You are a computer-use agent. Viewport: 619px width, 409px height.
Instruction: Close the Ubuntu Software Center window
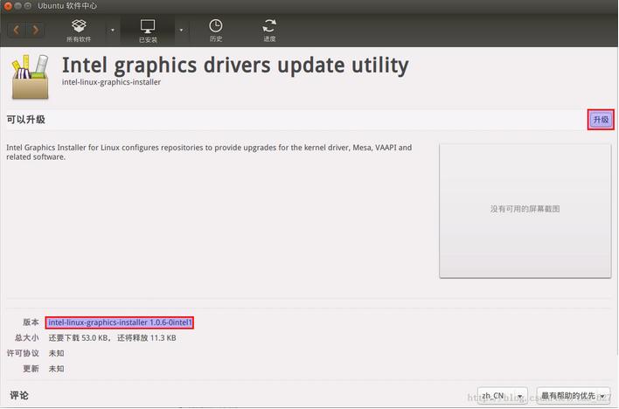coord(8,6)
